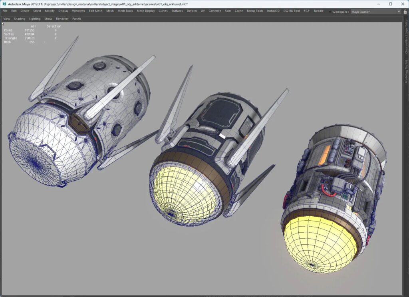Click the Maya logo in the title bar
Viewport: 409px width, 297px height.
pos(4,4)
